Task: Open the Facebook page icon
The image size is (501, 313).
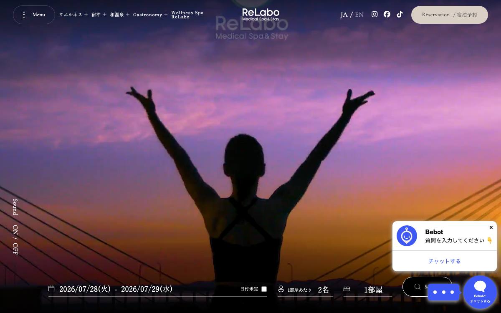Action: 387,14
